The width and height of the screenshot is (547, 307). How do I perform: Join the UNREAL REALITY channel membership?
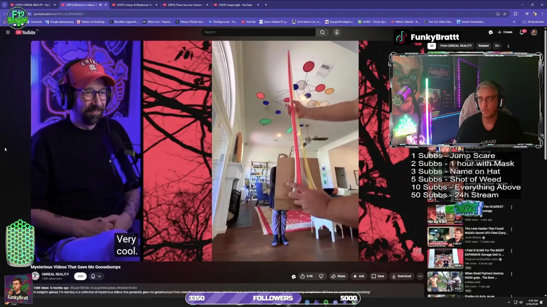[x=80, y=276]
